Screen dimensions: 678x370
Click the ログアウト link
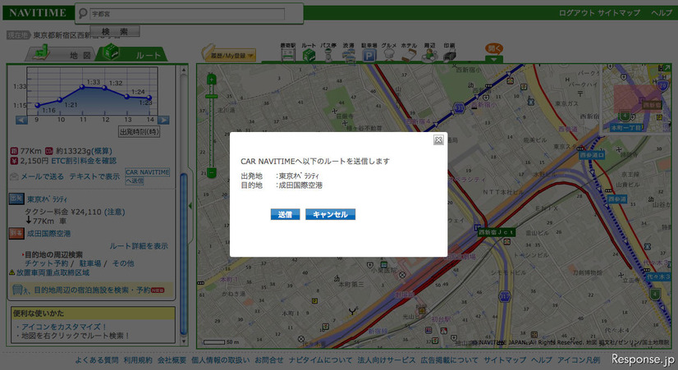[x=576, y=13]
